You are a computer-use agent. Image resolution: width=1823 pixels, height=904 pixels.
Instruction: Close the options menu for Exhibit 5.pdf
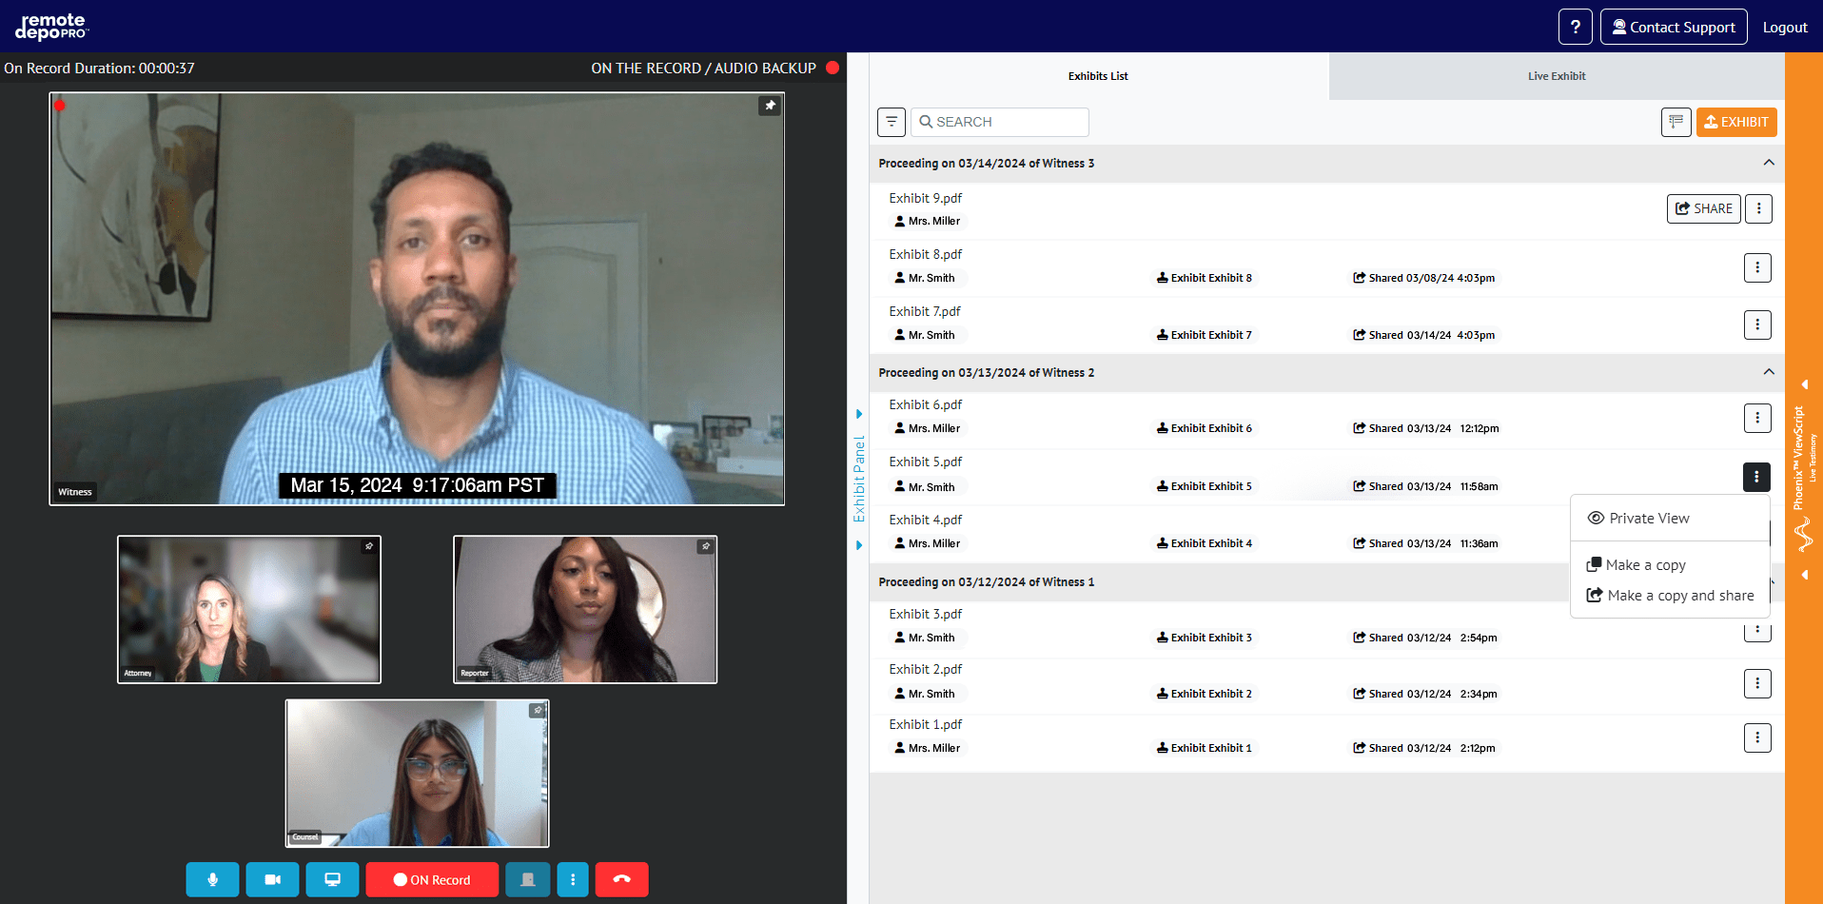[1756, 477]
